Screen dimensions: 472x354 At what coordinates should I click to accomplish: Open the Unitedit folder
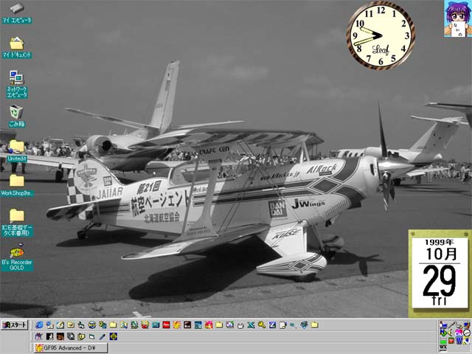16,146
